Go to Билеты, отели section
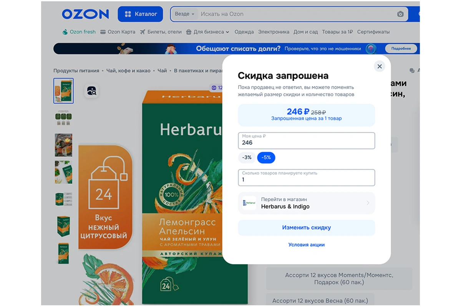This screenshot has width=461, height=307. pos(161,32)
